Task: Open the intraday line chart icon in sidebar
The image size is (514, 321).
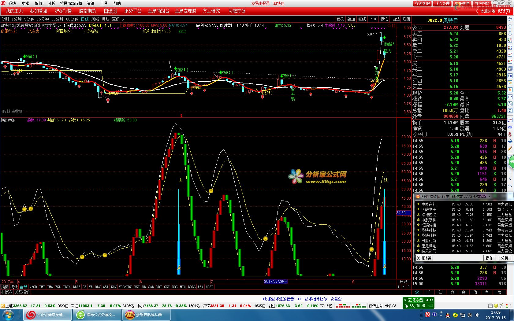Action: pos(510,54)
